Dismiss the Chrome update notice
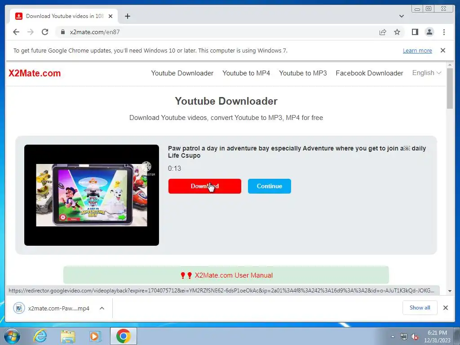This screenshot has width=460, height=345. [x=443, y=50]
